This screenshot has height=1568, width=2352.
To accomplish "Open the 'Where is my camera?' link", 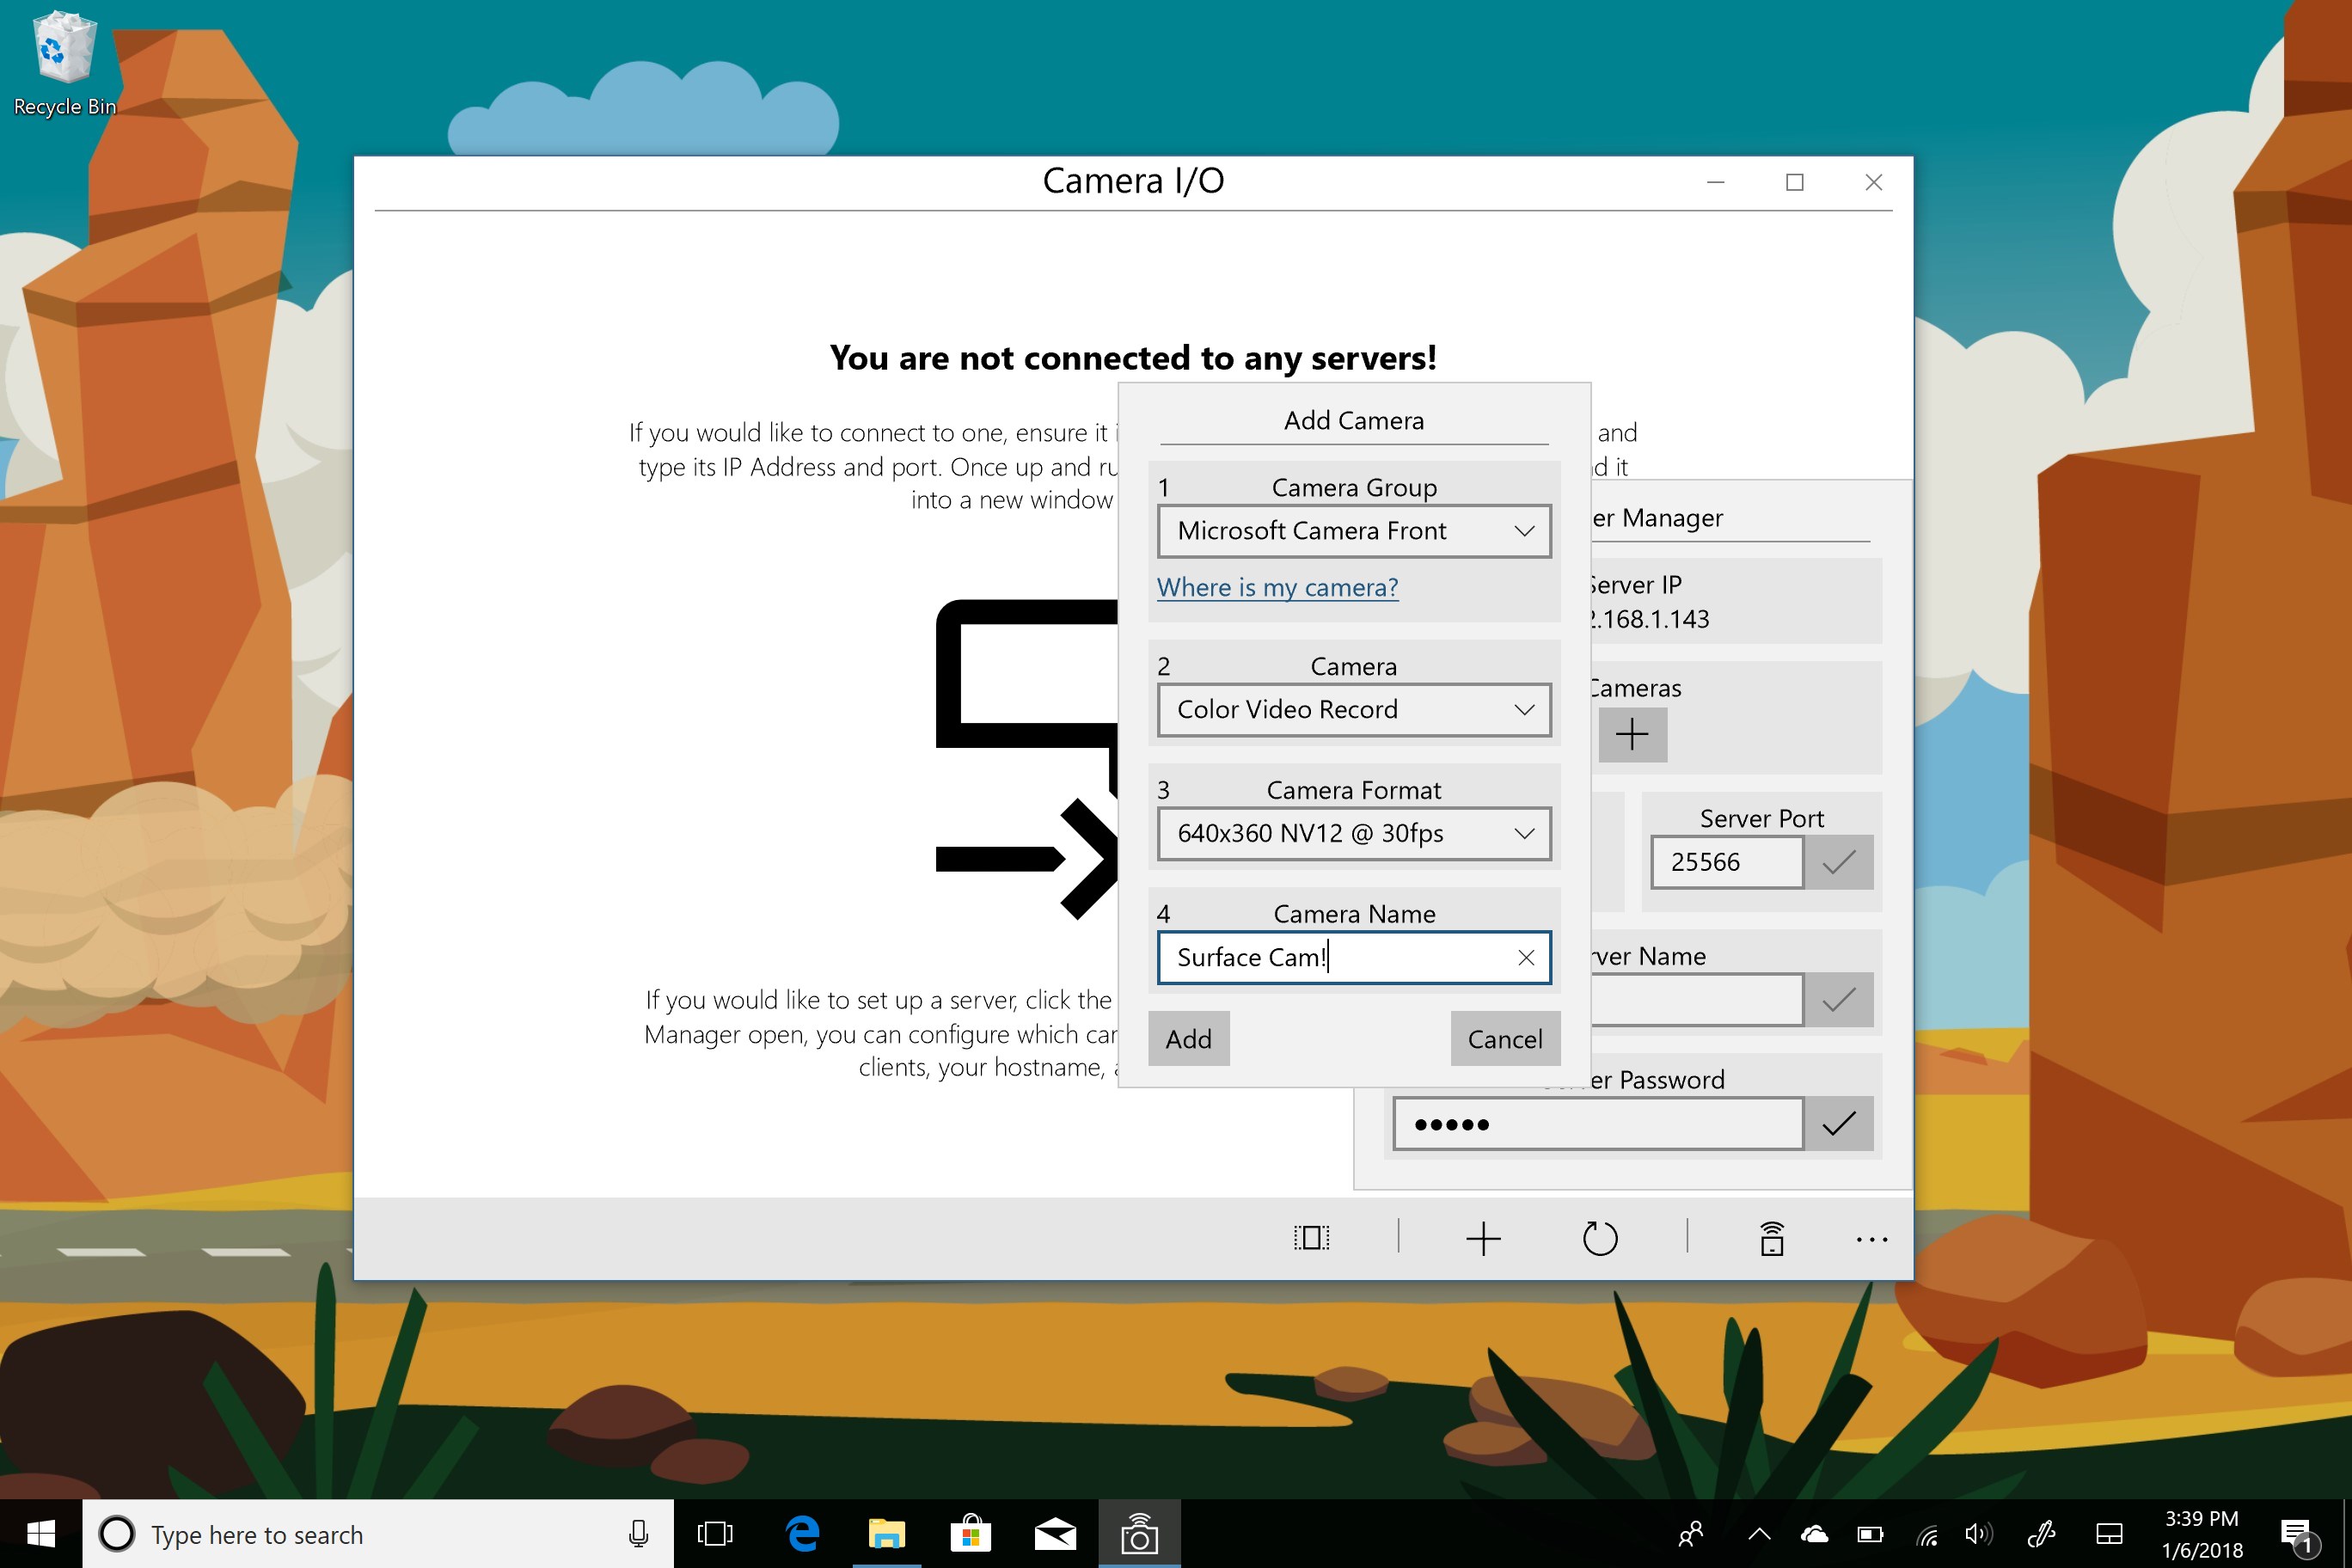I will point(1277,587).
